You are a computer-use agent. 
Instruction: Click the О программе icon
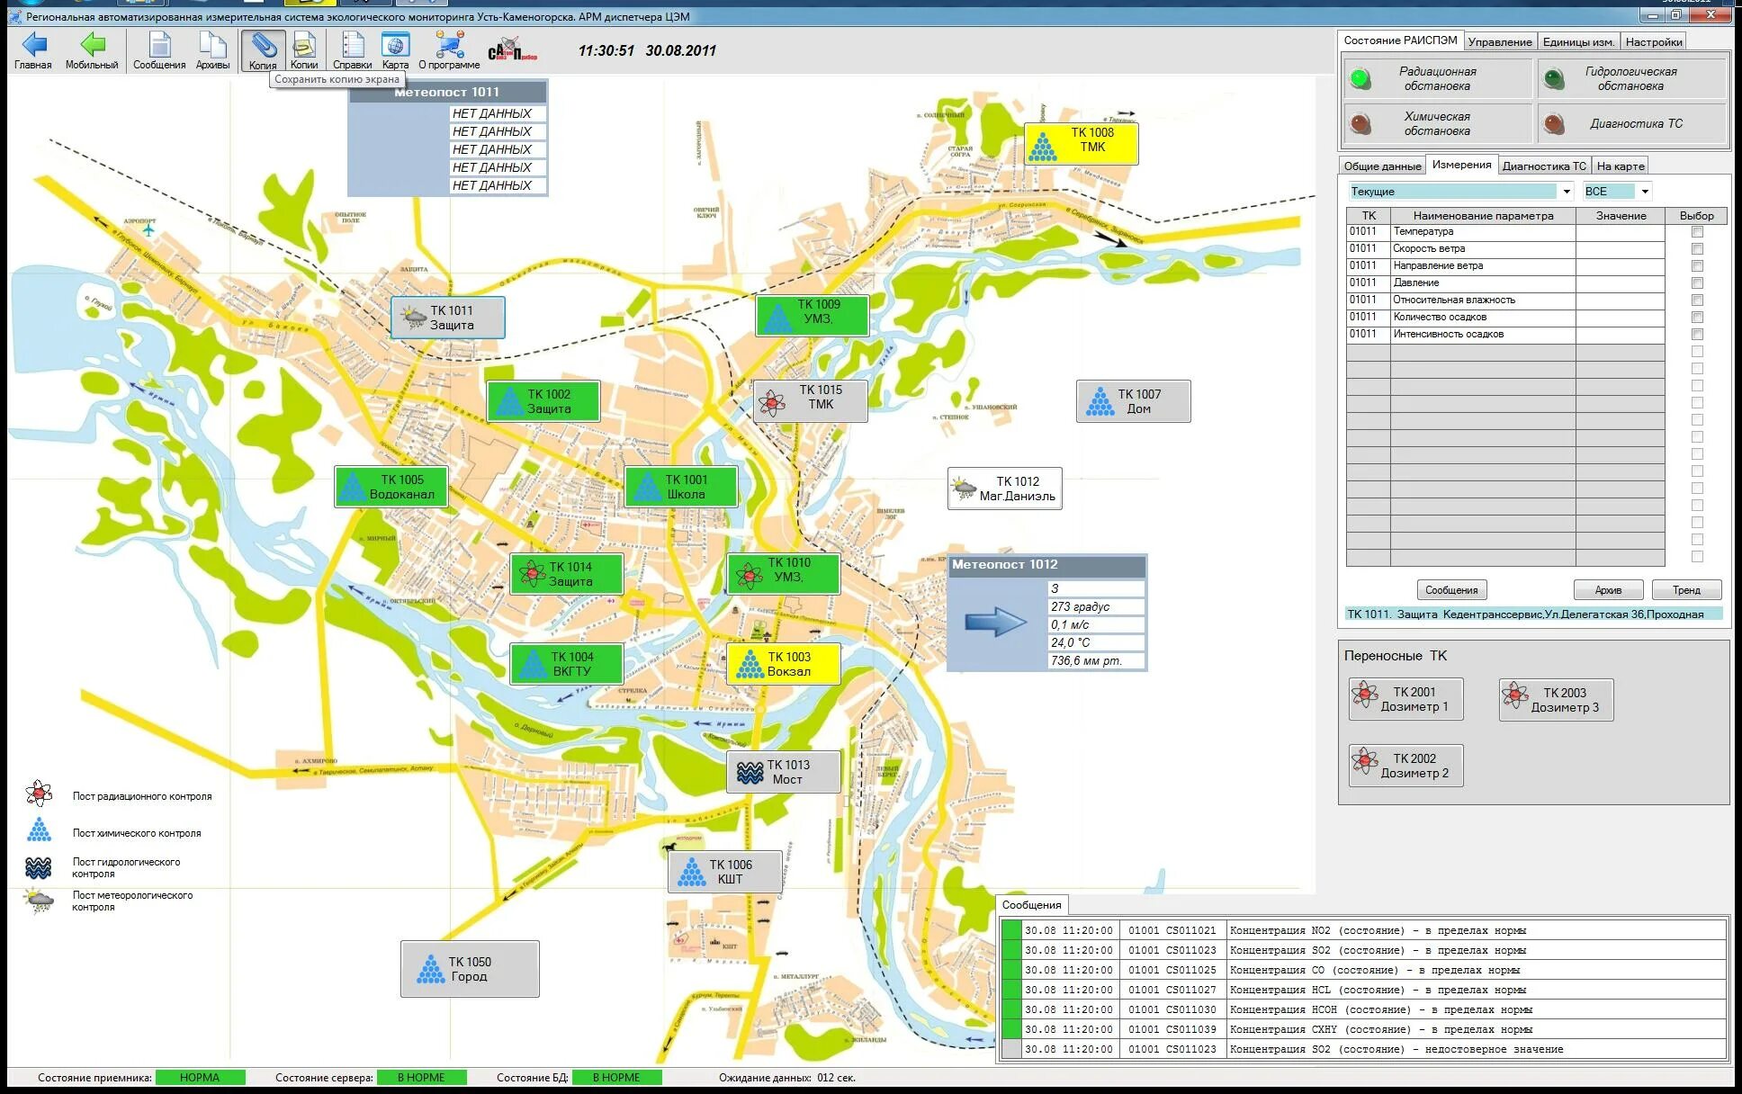tap(449, 45)
